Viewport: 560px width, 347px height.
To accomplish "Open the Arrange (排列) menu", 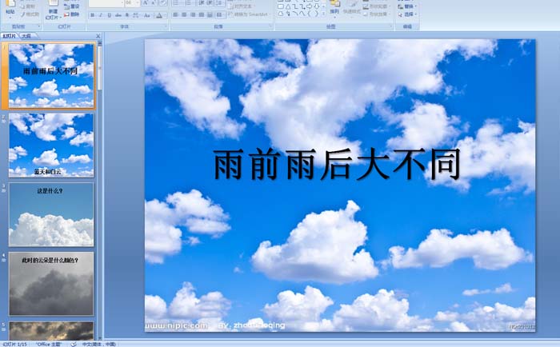I will [334, 10].
